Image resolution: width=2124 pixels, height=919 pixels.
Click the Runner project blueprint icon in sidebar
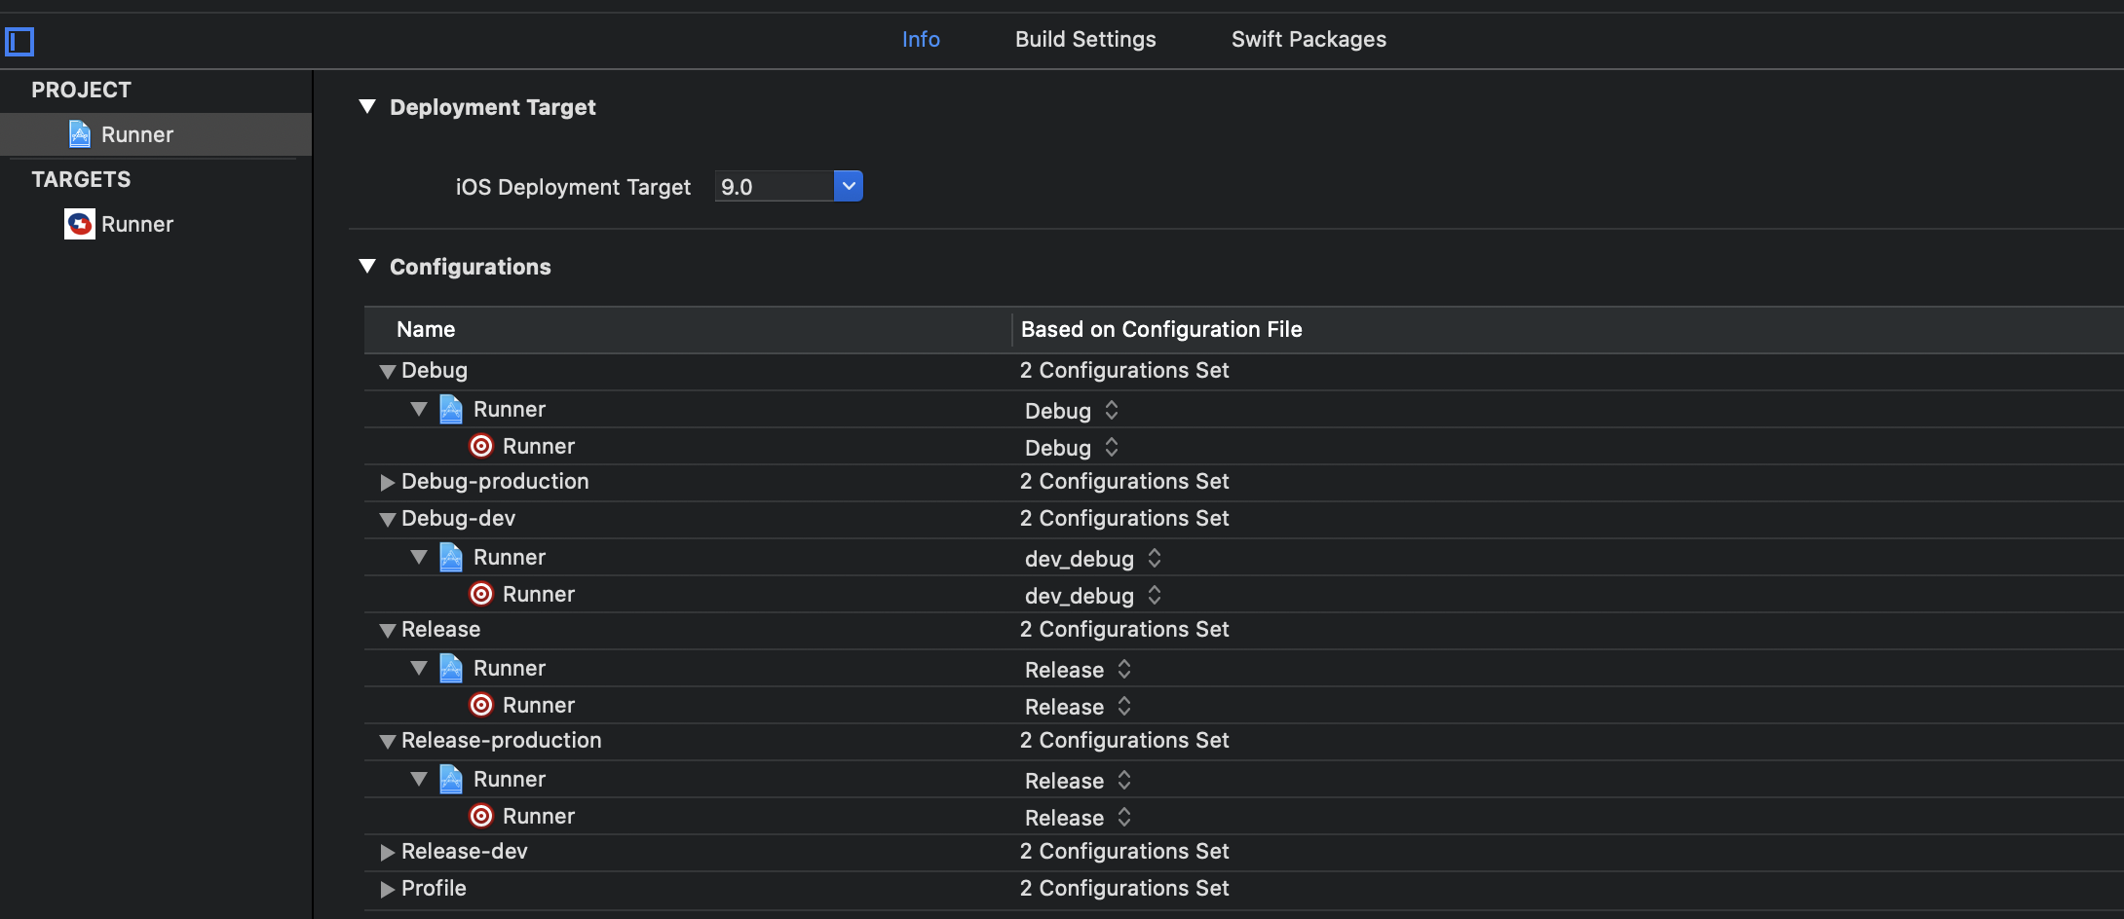(x=80, y=134)
